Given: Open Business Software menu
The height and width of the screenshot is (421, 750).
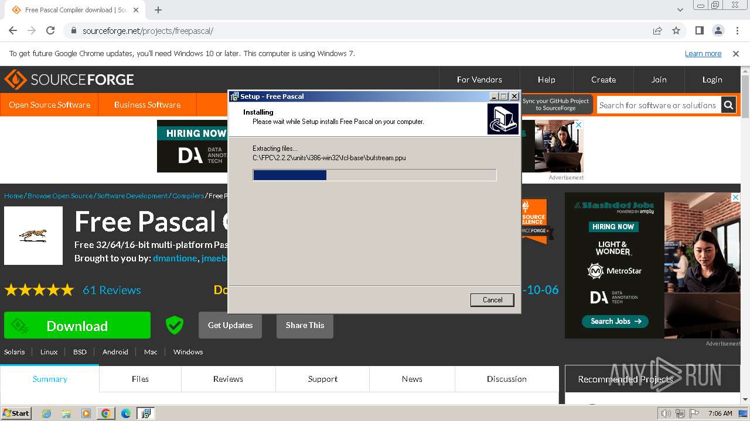Looking at the screenshot, I should pos(147,105).
